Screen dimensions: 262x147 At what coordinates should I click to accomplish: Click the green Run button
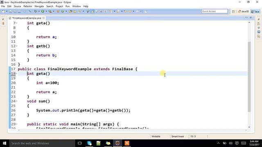(43, 11)
